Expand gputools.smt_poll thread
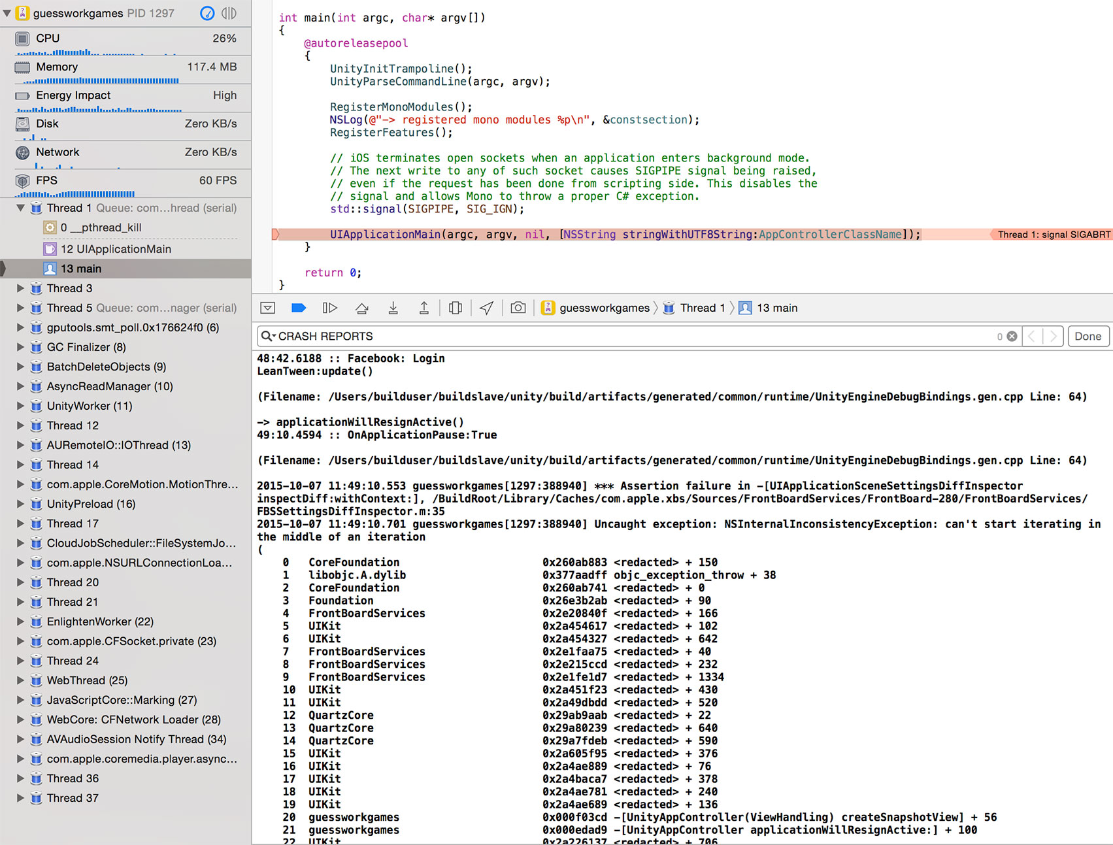The width and height of the screenshot is (1113, 845). (20, 327)
